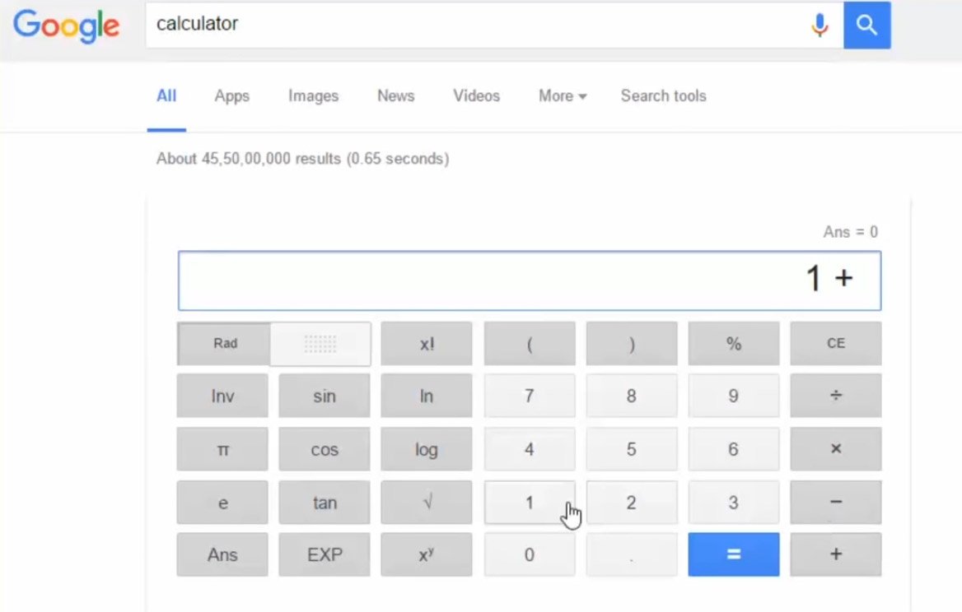
Task: Click the microphone voice search icon
Action: click(819, 25)
